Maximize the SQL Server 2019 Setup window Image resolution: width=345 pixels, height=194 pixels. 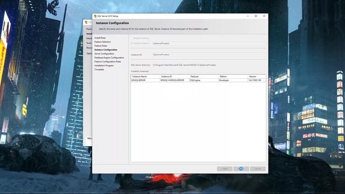pos(256,16)
